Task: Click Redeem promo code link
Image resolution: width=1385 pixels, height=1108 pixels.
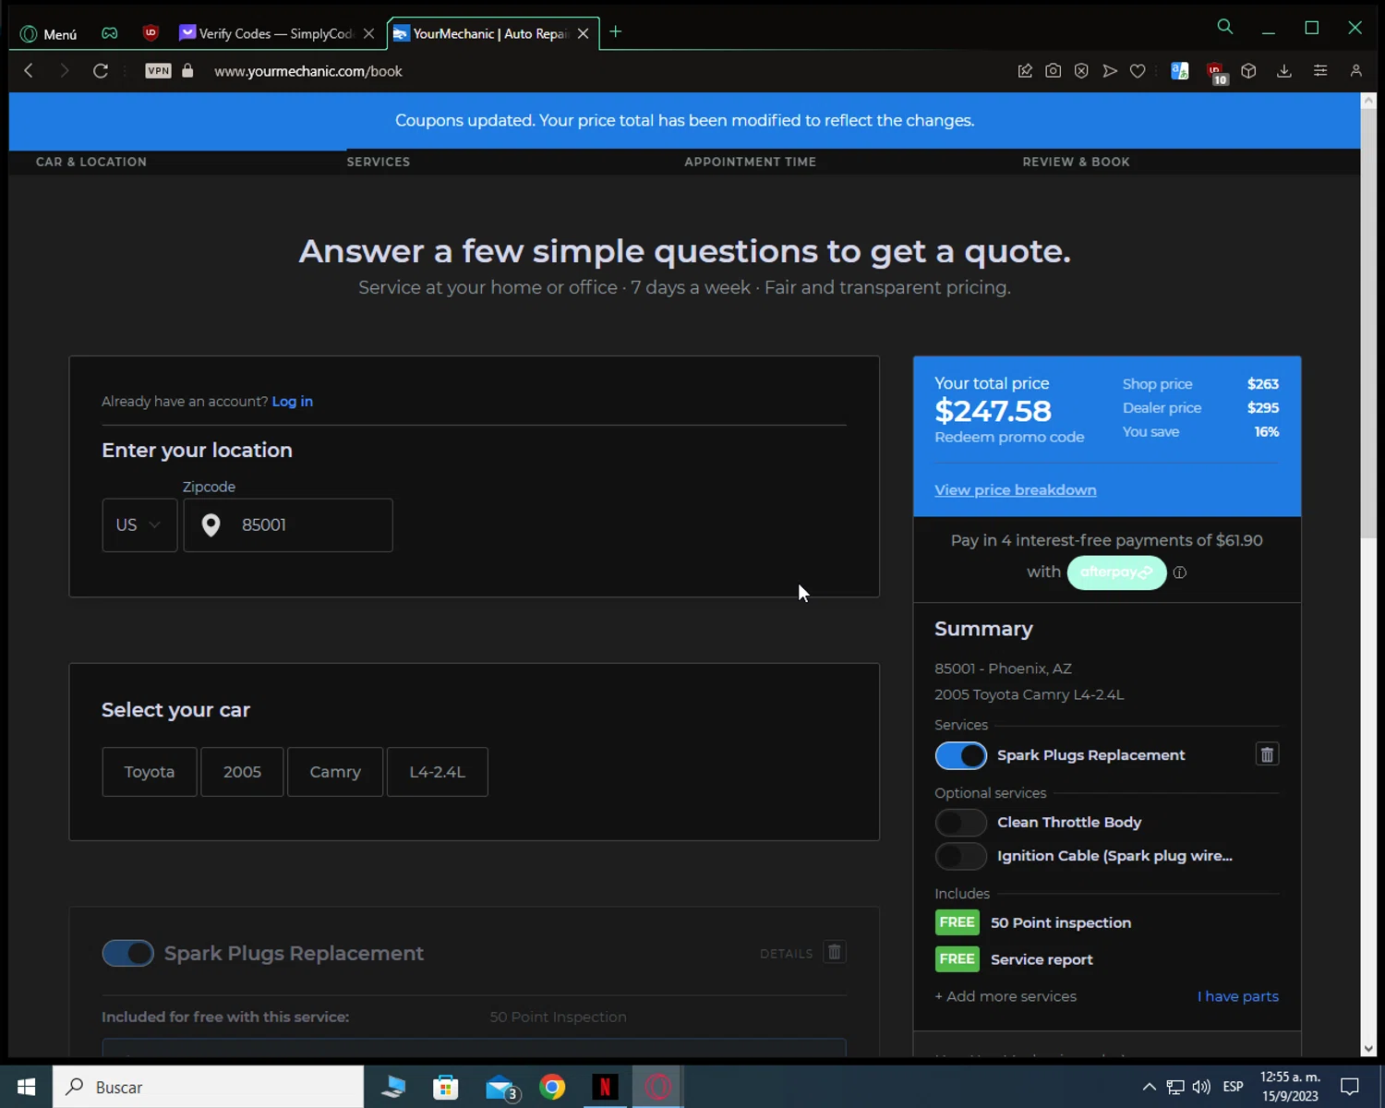Action: [1009, 437]
